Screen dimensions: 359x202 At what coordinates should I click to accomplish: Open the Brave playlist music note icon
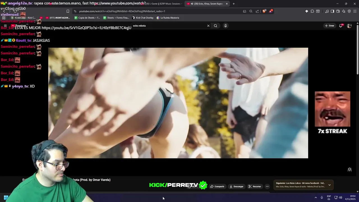click(x=327, y=11)
